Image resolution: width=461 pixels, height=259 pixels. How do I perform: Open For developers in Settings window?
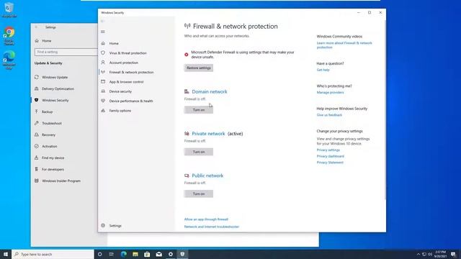coord(53,170)
